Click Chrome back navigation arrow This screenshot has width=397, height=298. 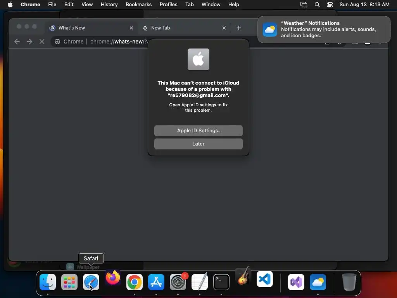[17, 42]
